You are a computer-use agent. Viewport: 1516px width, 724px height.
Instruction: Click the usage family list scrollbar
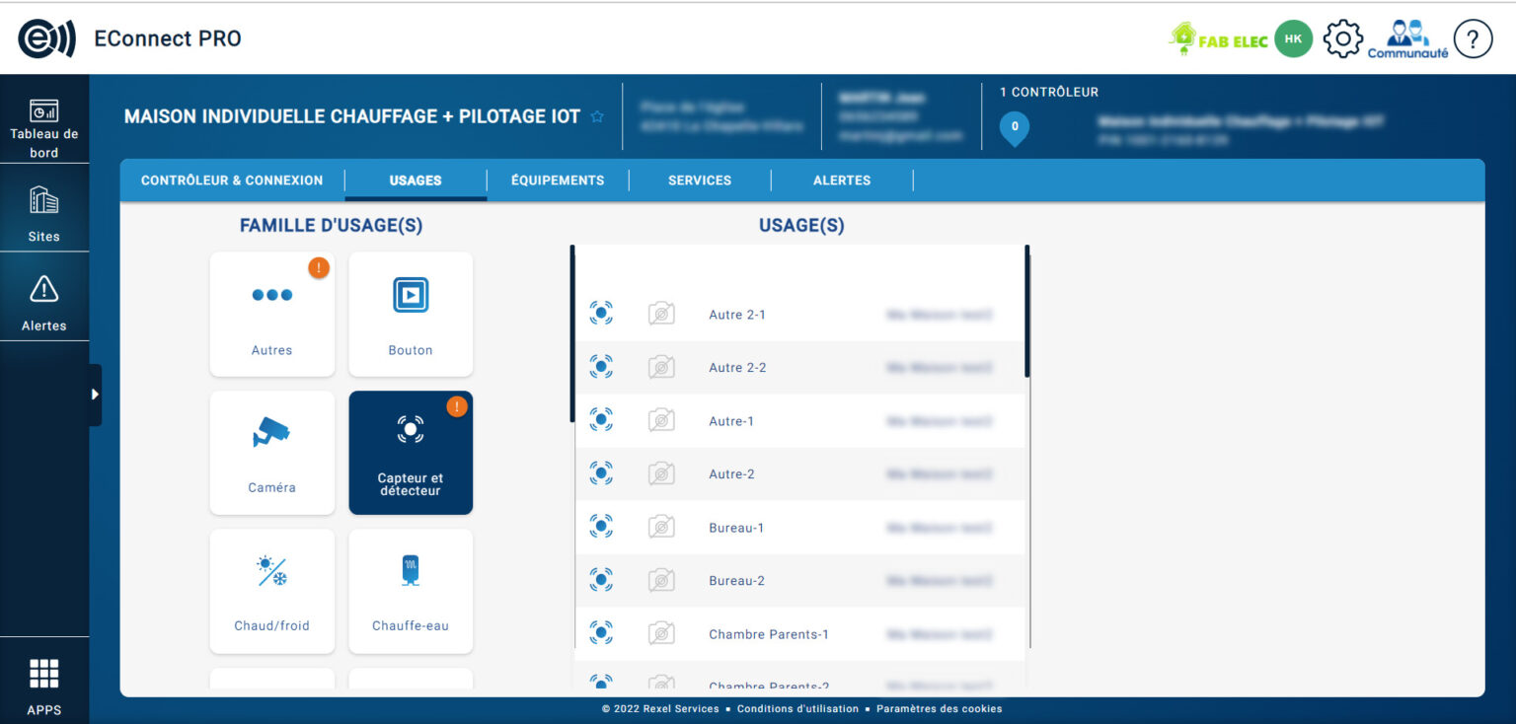572,333
